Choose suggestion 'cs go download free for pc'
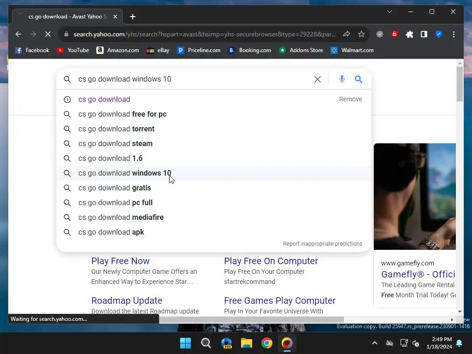Viewport: 472px width, 354px height. pyautogui.click(x=214, y=114)
